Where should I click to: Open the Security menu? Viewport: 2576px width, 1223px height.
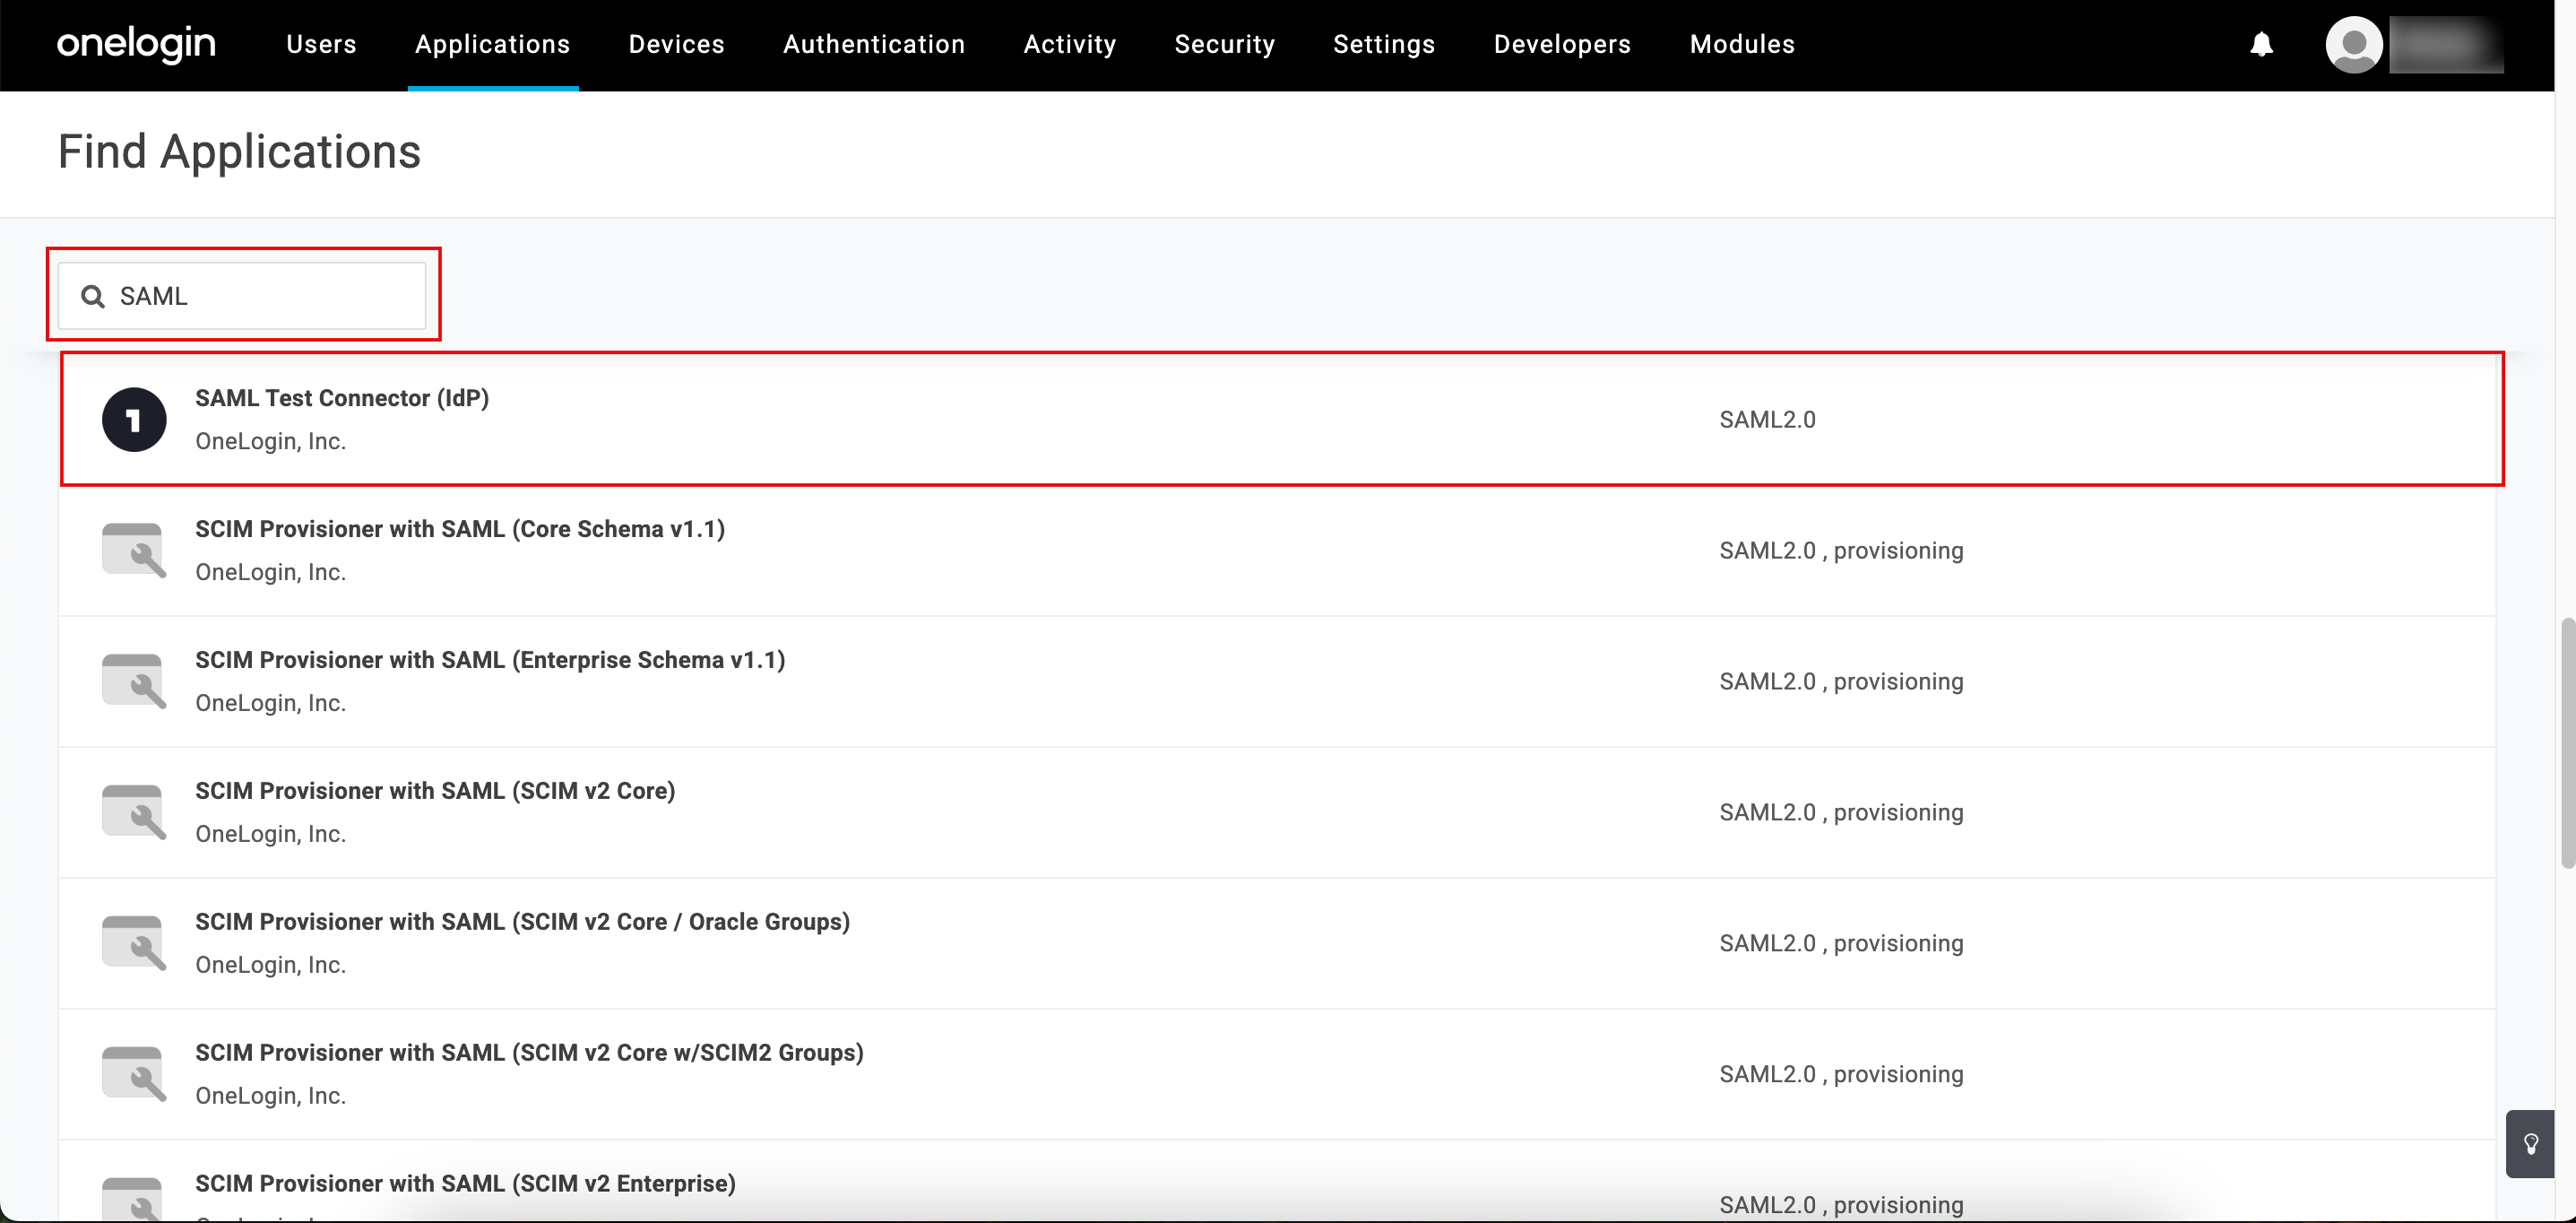[1224, 44]
